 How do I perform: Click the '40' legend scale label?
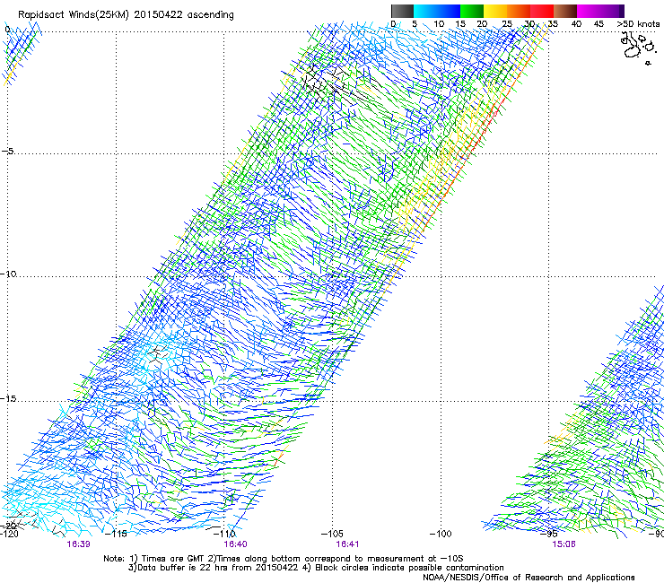(x=576, y=23)
